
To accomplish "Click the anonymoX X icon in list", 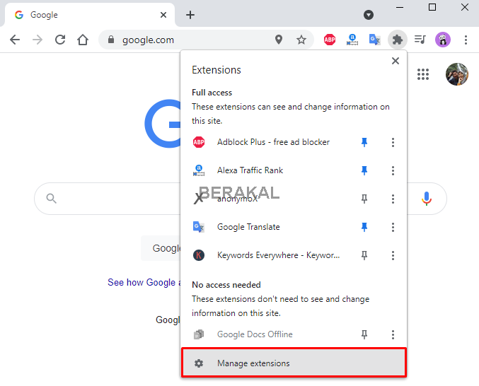I will (x=199, y=199).
